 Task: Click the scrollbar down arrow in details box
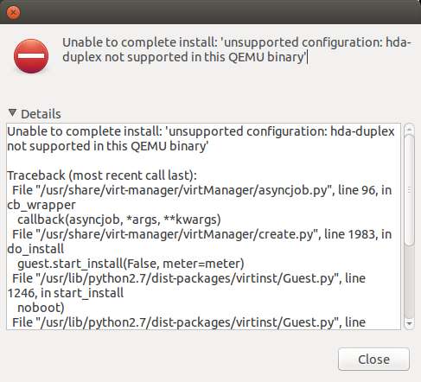(409, 323)
